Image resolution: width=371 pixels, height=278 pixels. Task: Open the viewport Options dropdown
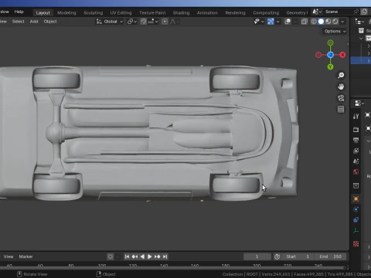point(335,31)
